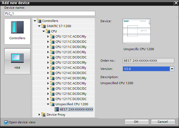The width and height of the screenshot is (179, 128).
Task: Expand CPU 1217C DC/DC/DC node
Action: [x=48, y=99]
